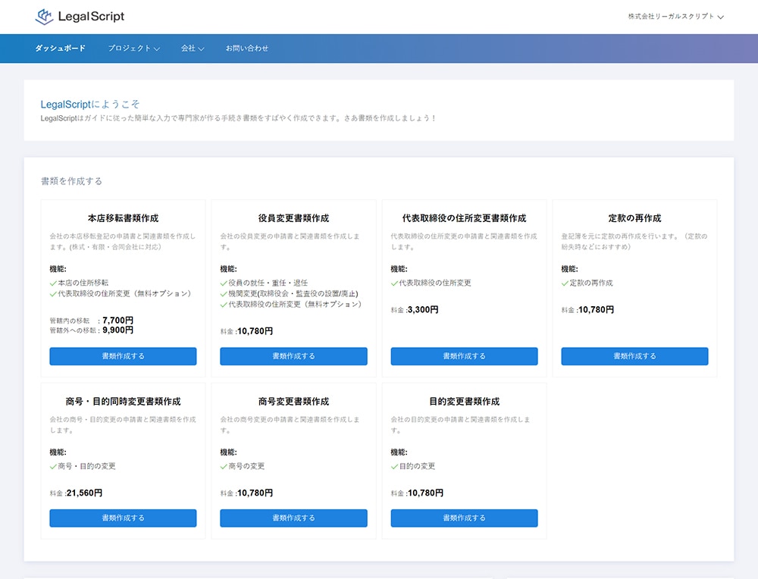This screenshot has width=758, height=579.
Task: Open the お問い合わせ menu item
Action: click(247, 49)
